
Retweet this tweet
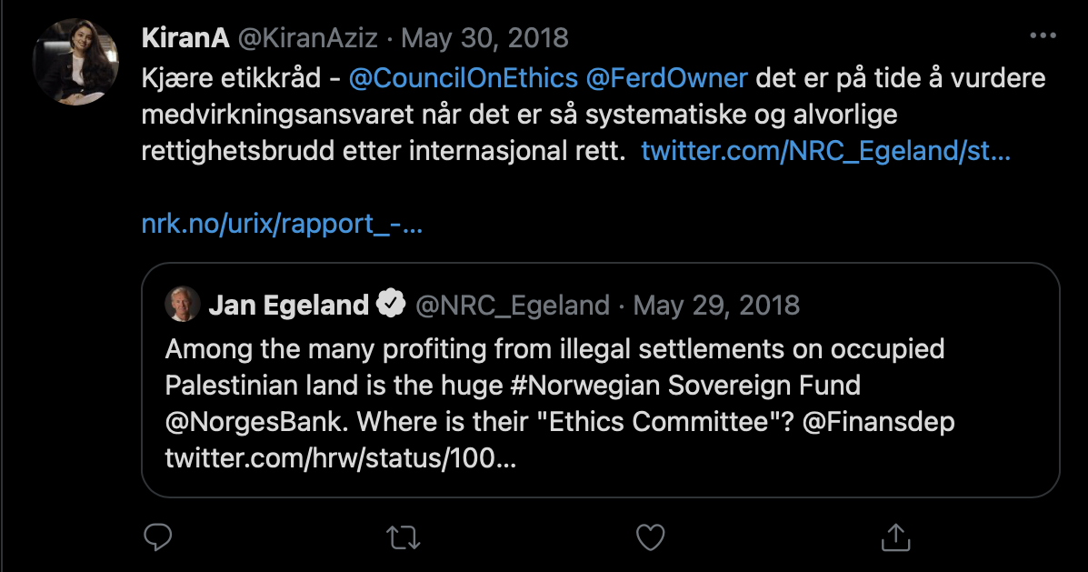pos(404,537)
